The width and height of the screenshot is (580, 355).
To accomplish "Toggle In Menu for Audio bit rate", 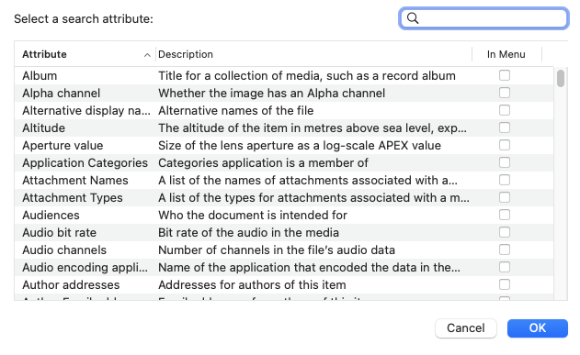I will coord(505,232).
